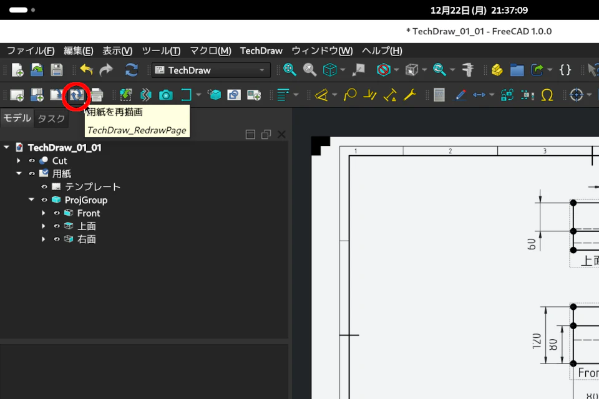599x399 pixels.
Task: Collapse the ProjGroup tree node
Action: pos(32,199)
